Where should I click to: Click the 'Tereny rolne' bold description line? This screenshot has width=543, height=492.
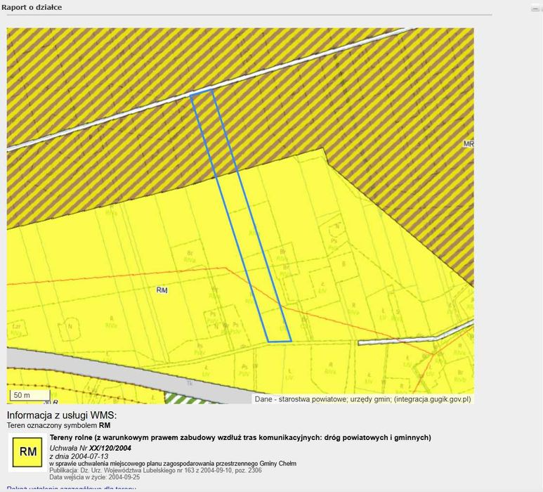(x=240, y=438)
